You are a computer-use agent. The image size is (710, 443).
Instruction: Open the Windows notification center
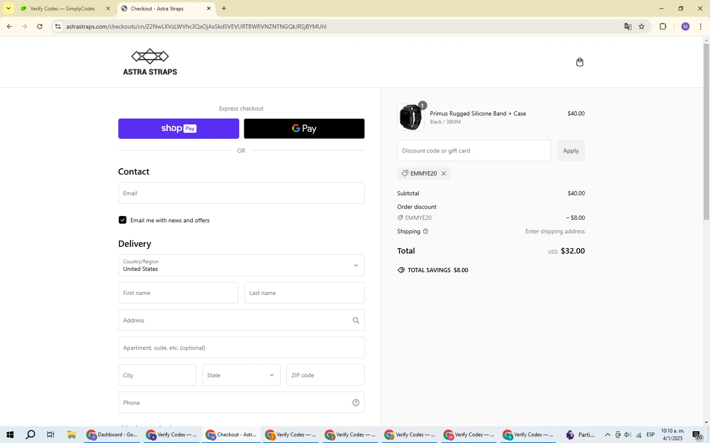pyautogui.click(x=697, y=435)
